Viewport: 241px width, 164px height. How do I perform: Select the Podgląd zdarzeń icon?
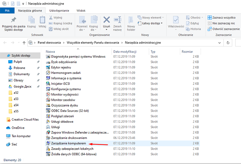pyautogui.click(x=48, y=116)
